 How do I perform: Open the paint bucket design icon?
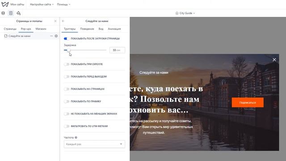[18, 13]
